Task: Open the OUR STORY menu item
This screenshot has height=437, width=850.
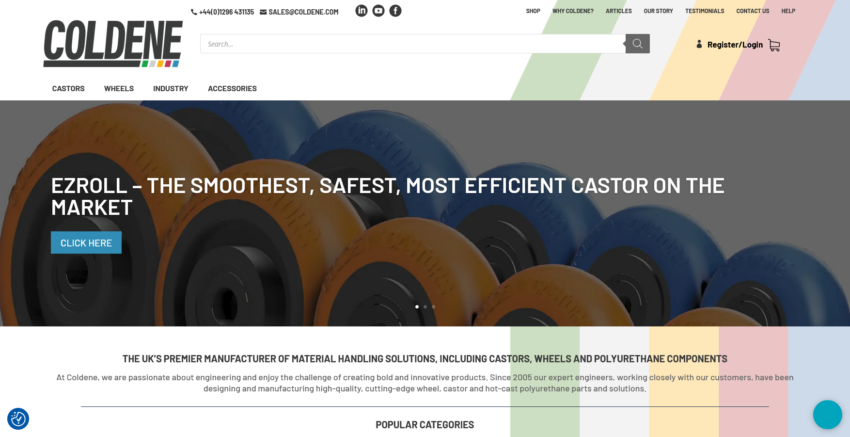Action: 658,11
